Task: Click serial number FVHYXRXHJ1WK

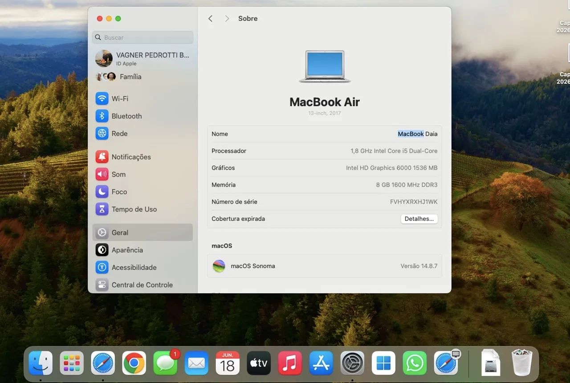Action: (414, 202)
